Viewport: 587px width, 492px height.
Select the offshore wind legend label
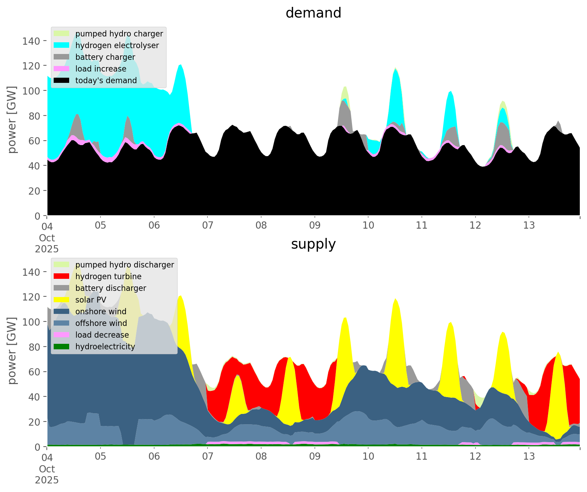pyautogui.click(x=101, y=323)
